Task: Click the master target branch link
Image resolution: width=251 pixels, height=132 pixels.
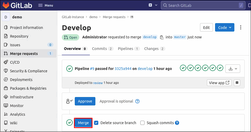Action: (180, 37)
